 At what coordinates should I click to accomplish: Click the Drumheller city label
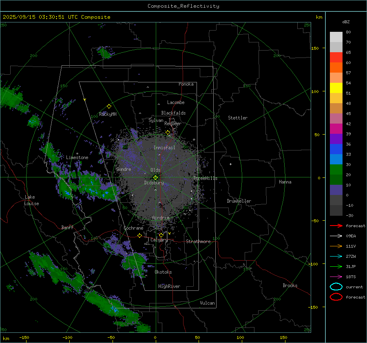point(239,201)
